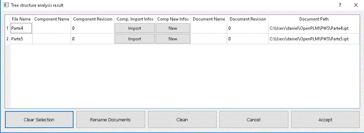
Task: Cancel the analysis result dialog
Action: pos(254,120)
